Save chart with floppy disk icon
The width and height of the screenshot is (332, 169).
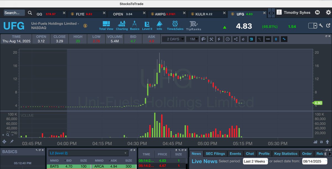(321, 142)
